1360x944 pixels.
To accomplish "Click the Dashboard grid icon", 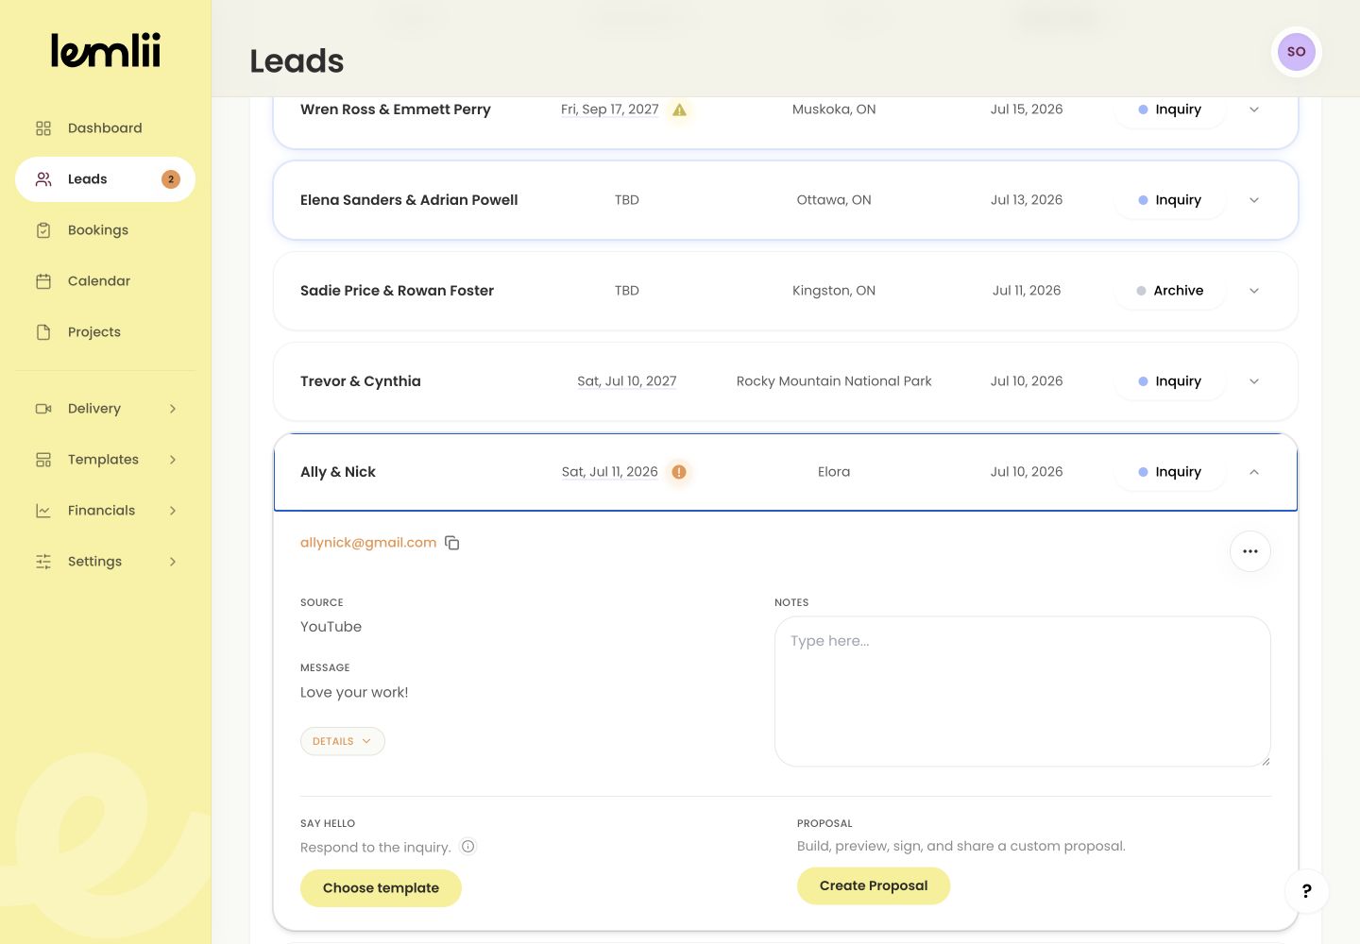I will coord(43,128).
